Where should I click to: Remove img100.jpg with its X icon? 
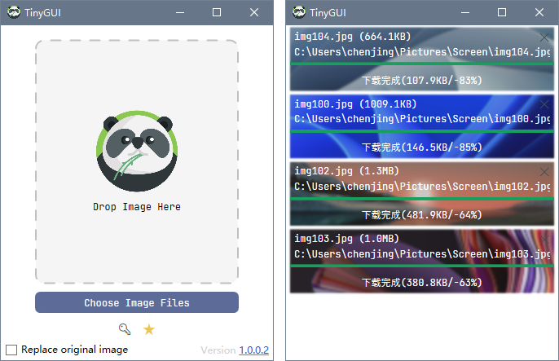[x=544, y=104]
